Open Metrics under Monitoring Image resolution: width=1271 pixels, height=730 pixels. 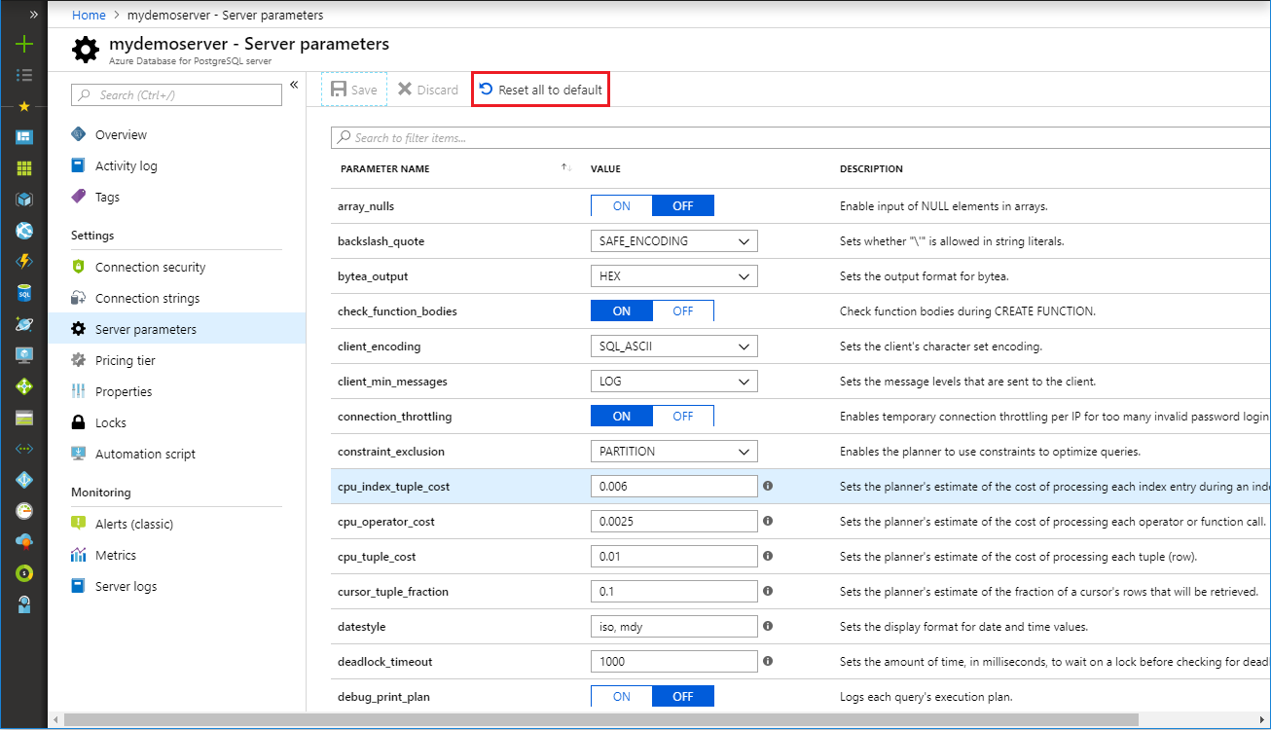click(x=116, y=555)
